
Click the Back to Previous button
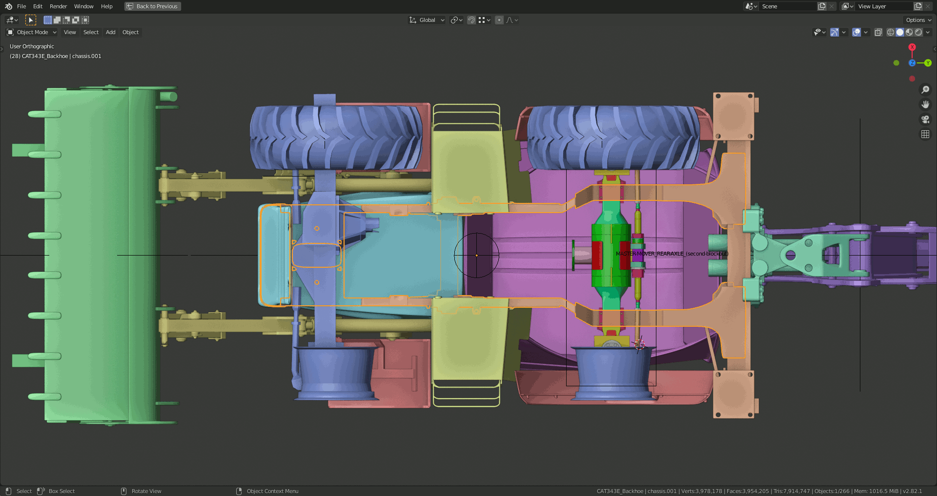[x=153, y=6]
